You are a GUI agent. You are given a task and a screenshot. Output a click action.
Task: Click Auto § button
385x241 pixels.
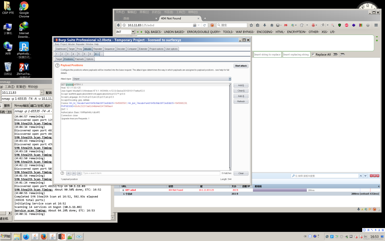point(241,96)
